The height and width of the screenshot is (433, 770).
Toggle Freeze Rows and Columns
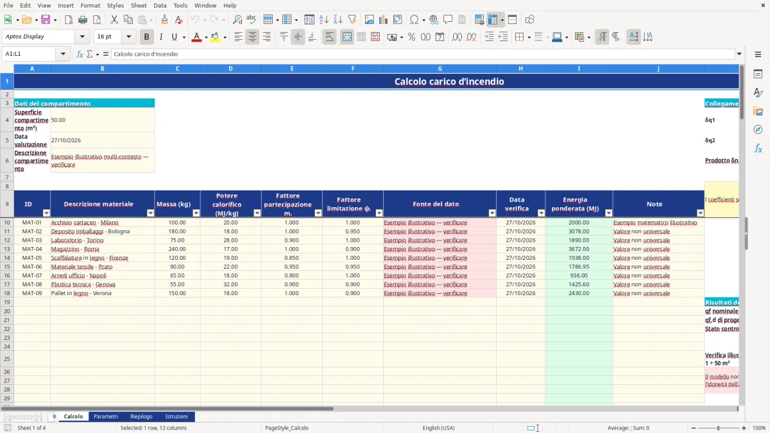point(493,20)
